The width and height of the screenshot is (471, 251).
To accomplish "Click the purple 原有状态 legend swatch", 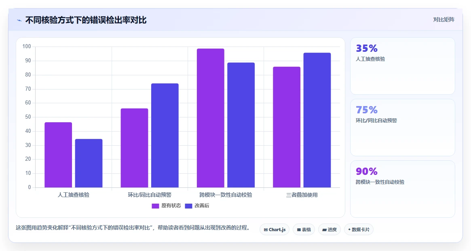I will point(155,206).
